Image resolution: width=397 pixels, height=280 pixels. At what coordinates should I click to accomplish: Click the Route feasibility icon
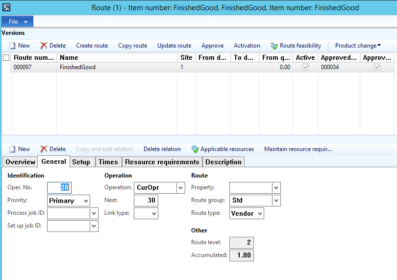pos(274,46)
